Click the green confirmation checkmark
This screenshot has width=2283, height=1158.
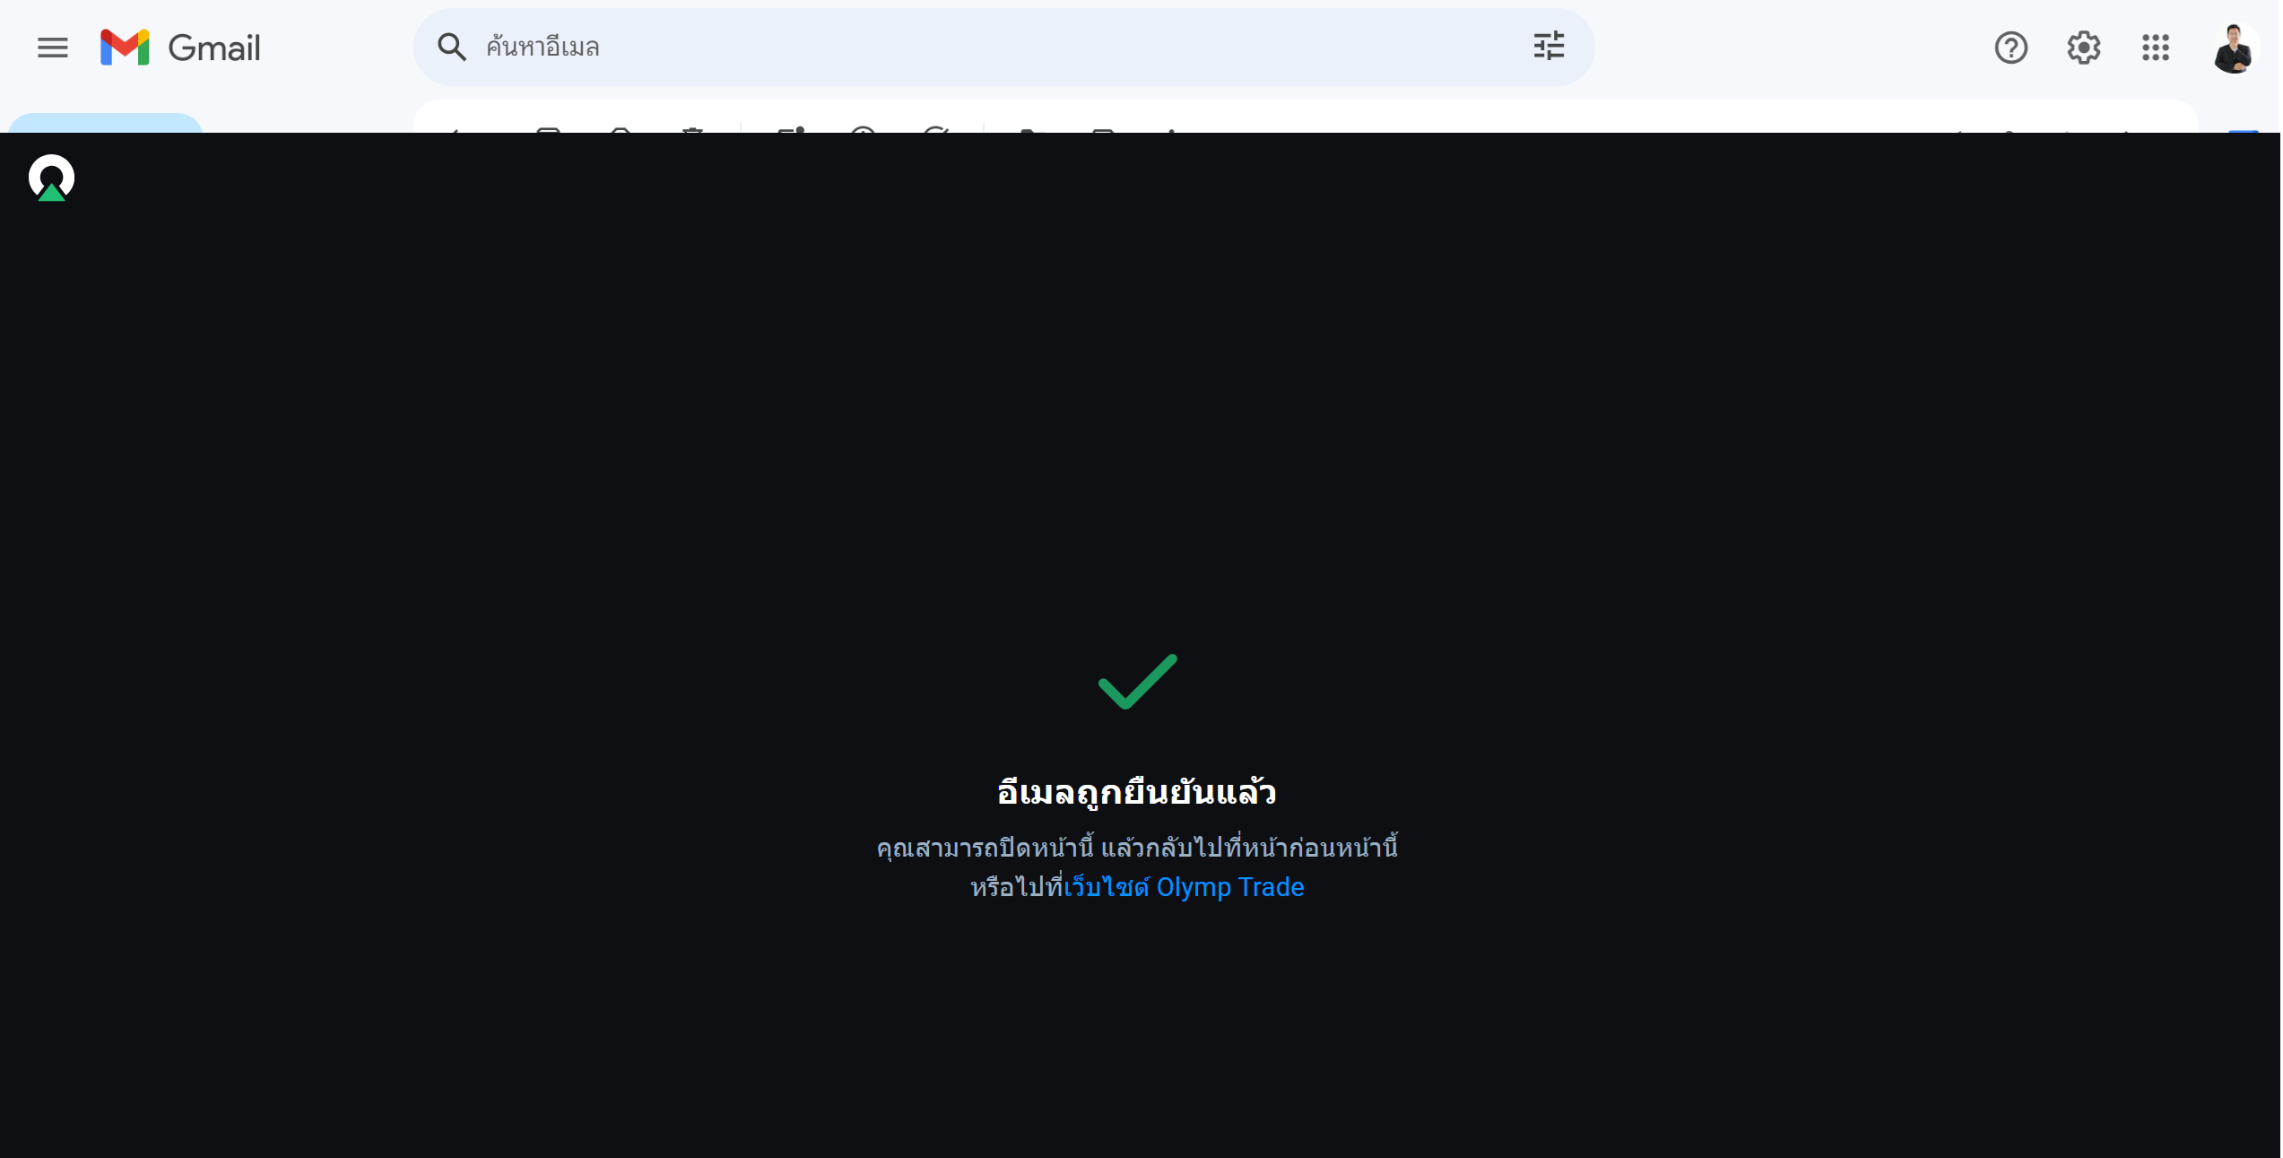coord(1139,682)
